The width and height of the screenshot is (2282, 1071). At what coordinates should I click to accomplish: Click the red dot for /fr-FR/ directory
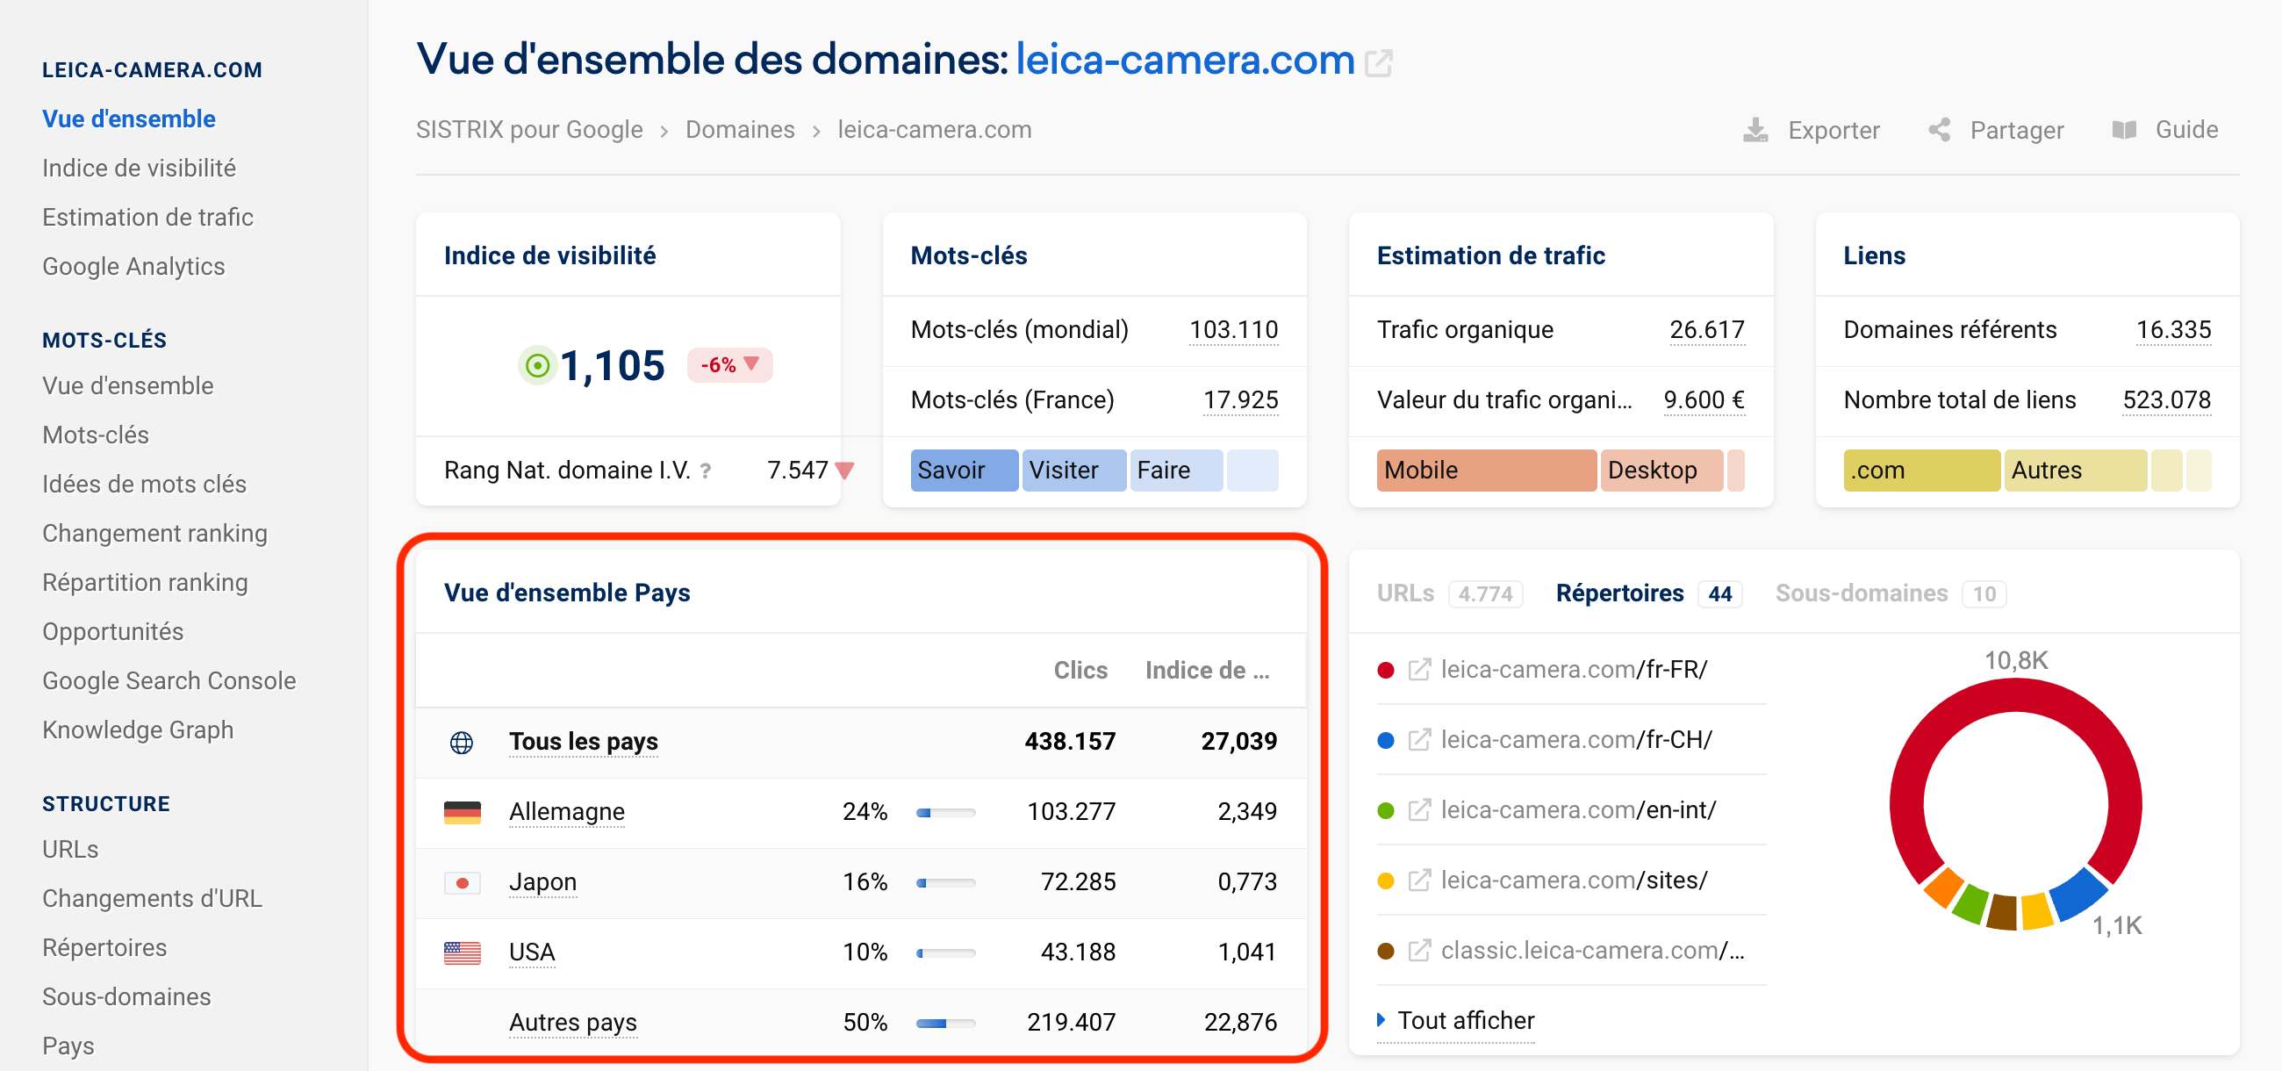(x=1387, y=670)
